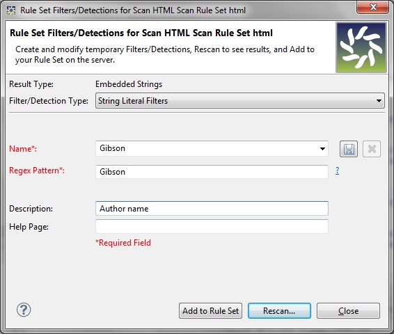Screen dimensions: 394x334
Task: Click the Add to Rule Set button
Action: (210, 310)
